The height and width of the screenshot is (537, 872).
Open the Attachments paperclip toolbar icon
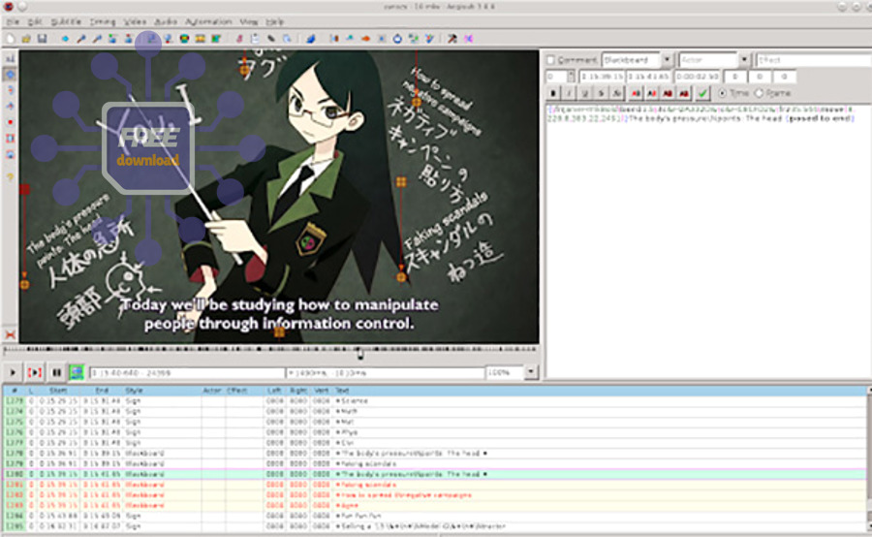[271, 39]
